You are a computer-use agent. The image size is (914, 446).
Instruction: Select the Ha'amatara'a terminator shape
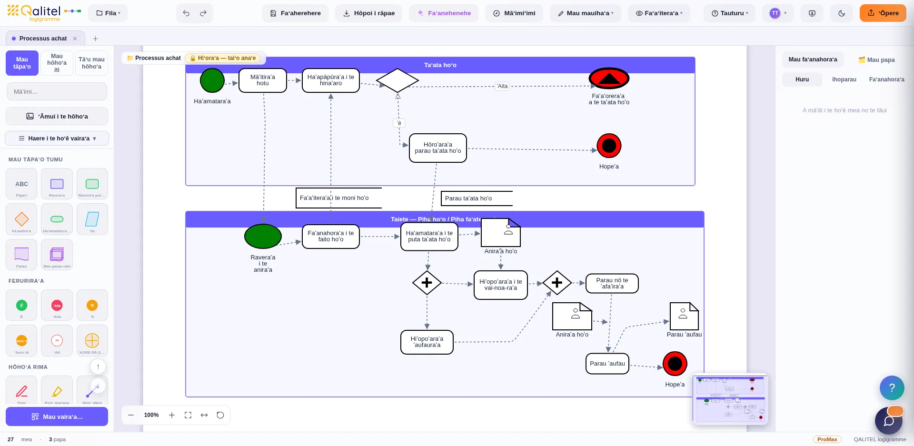point(57,219)
